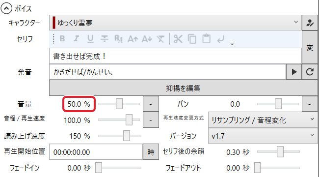Copy selected text icon
This screenshot has width=319, height=177.
click(192, 39)
